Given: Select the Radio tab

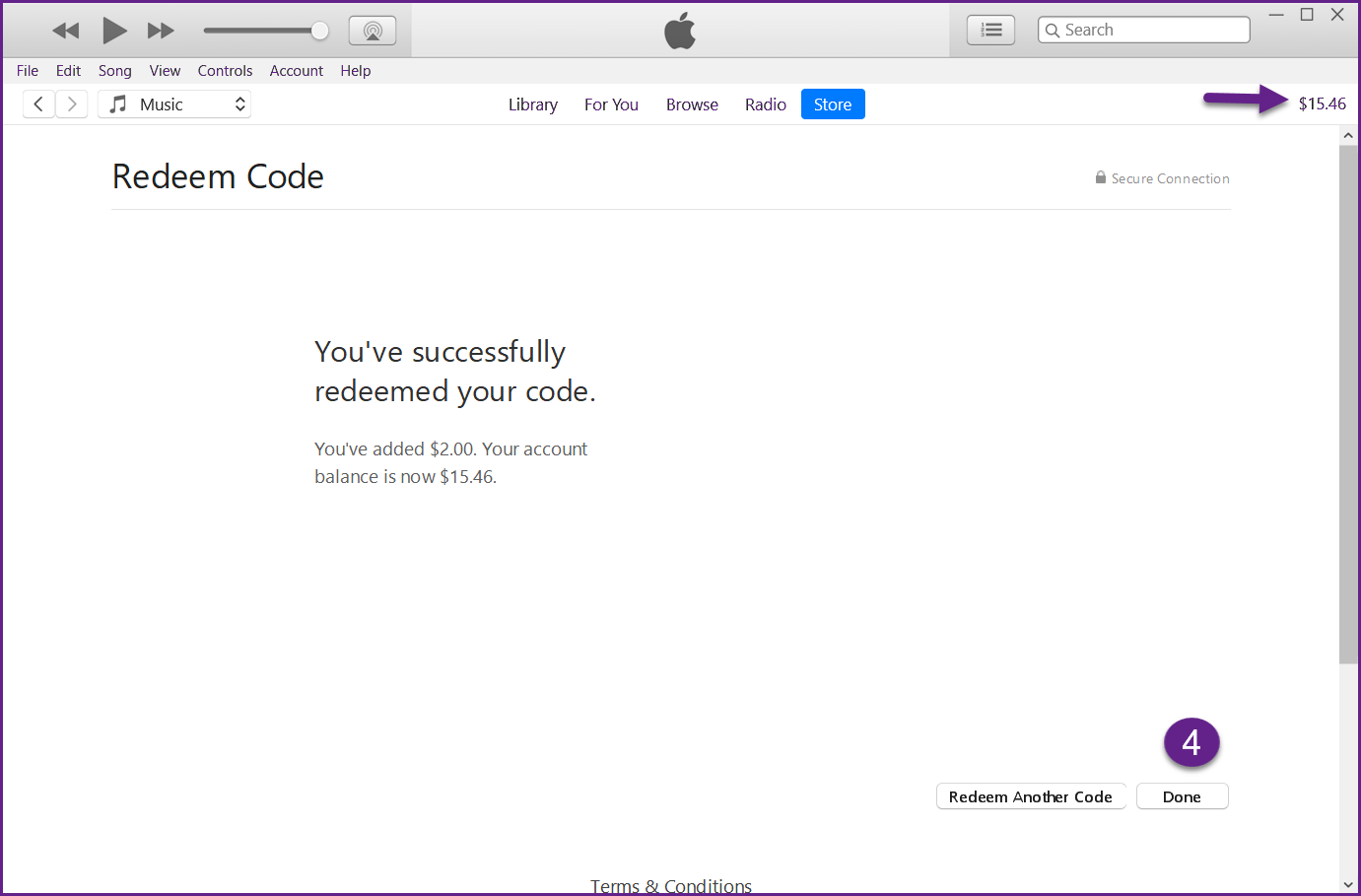Looking at the screenshot, I should [x=765, y=104].
